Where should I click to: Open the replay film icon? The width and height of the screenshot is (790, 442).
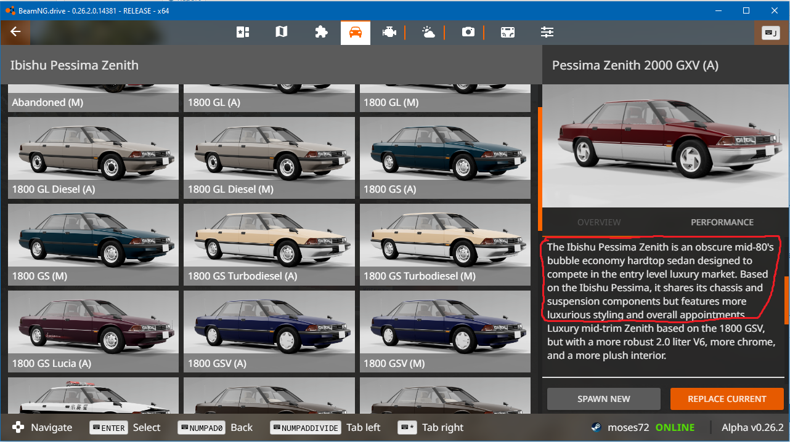(507, 32)
